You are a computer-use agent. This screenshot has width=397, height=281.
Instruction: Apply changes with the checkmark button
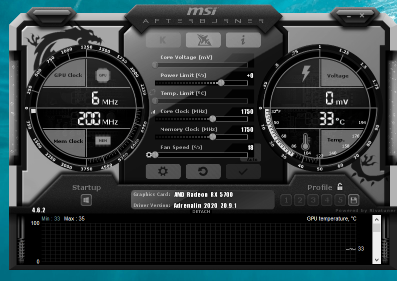pyautogui.click(x=243, y=171)
